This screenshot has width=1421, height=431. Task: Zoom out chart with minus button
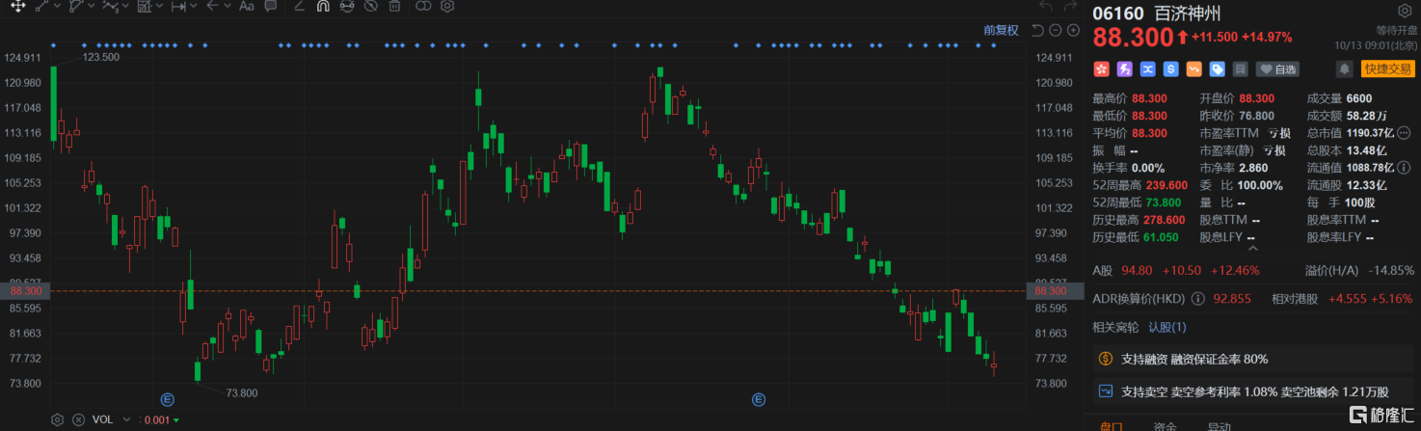tap(1056, 30)
